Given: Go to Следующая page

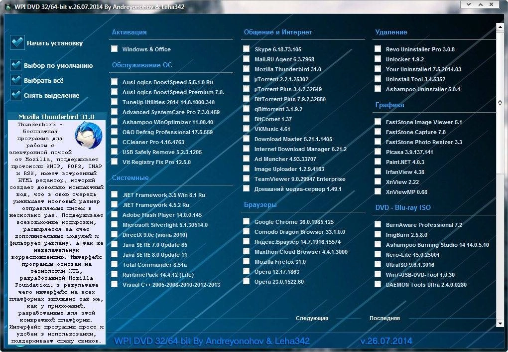Looking at the screenshot, I should tap(312, 318).
